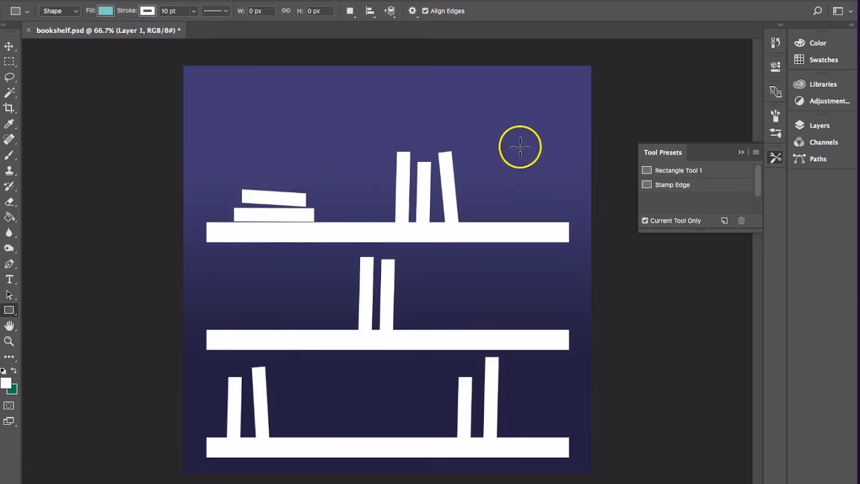The width and height of the screenshot is (860, 484).
Task: Open the Tool Presets panel menu
Action: point(755,152)
